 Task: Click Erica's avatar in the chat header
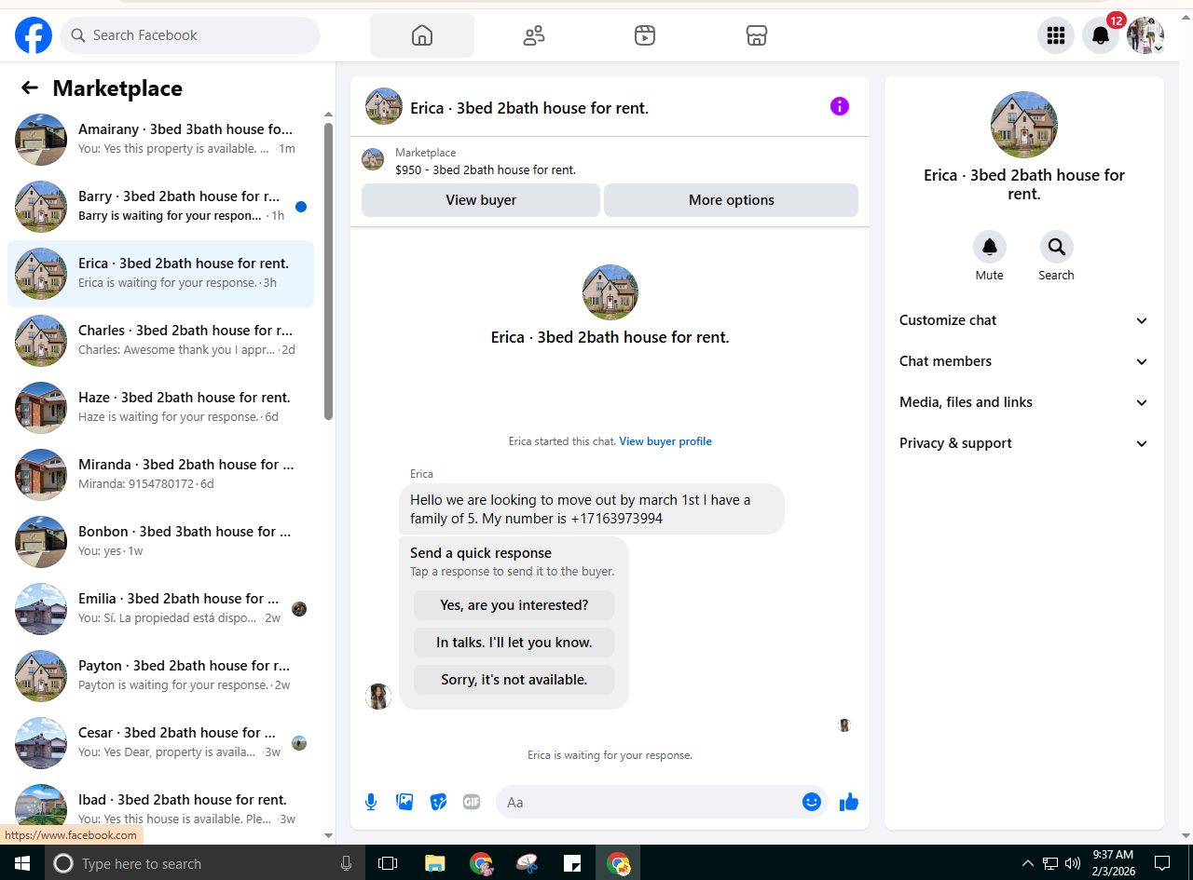[x=384, y=106]
